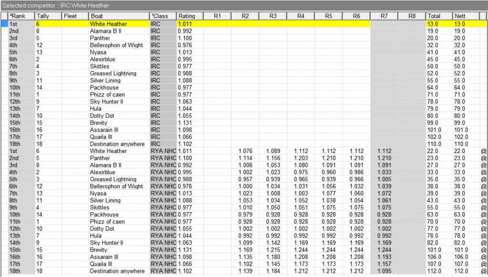
Task: Select the R1 race column header
Action: click(x=217, y=16)
